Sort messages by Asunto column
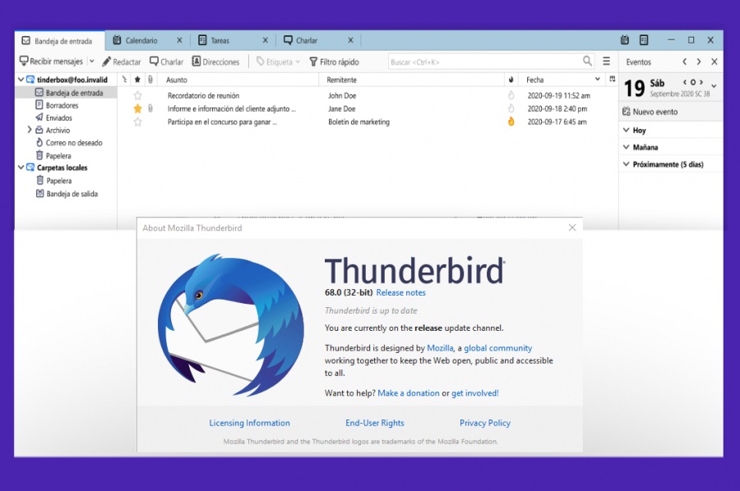Screen dimensions: 740x491 tap(177, 80)
